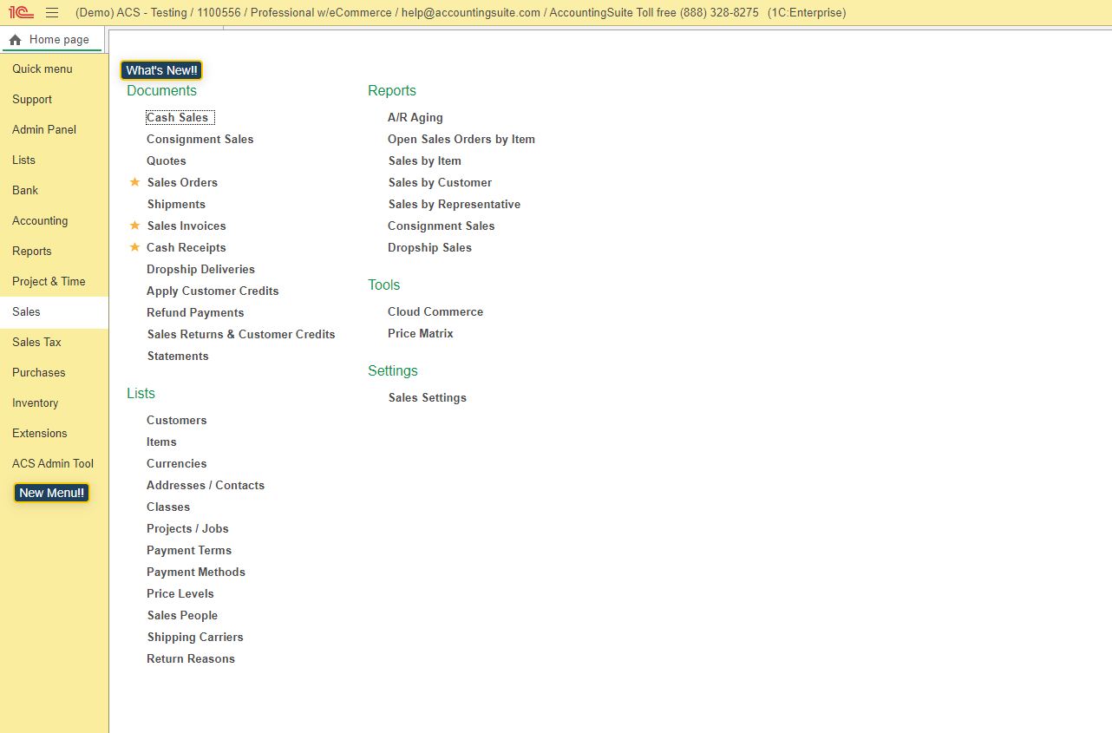Open Cash Sales documents
Viewport: 1112px width, 733px height.
[178, 118]
